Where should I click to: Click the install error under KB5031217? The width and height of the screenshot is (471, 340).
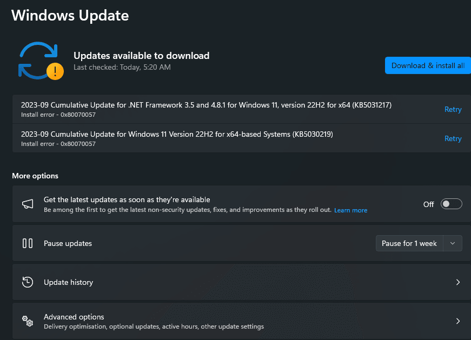point(58,115)
